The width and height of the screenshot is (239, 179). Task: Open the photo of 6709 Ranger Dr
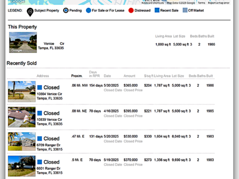point(22,141)
